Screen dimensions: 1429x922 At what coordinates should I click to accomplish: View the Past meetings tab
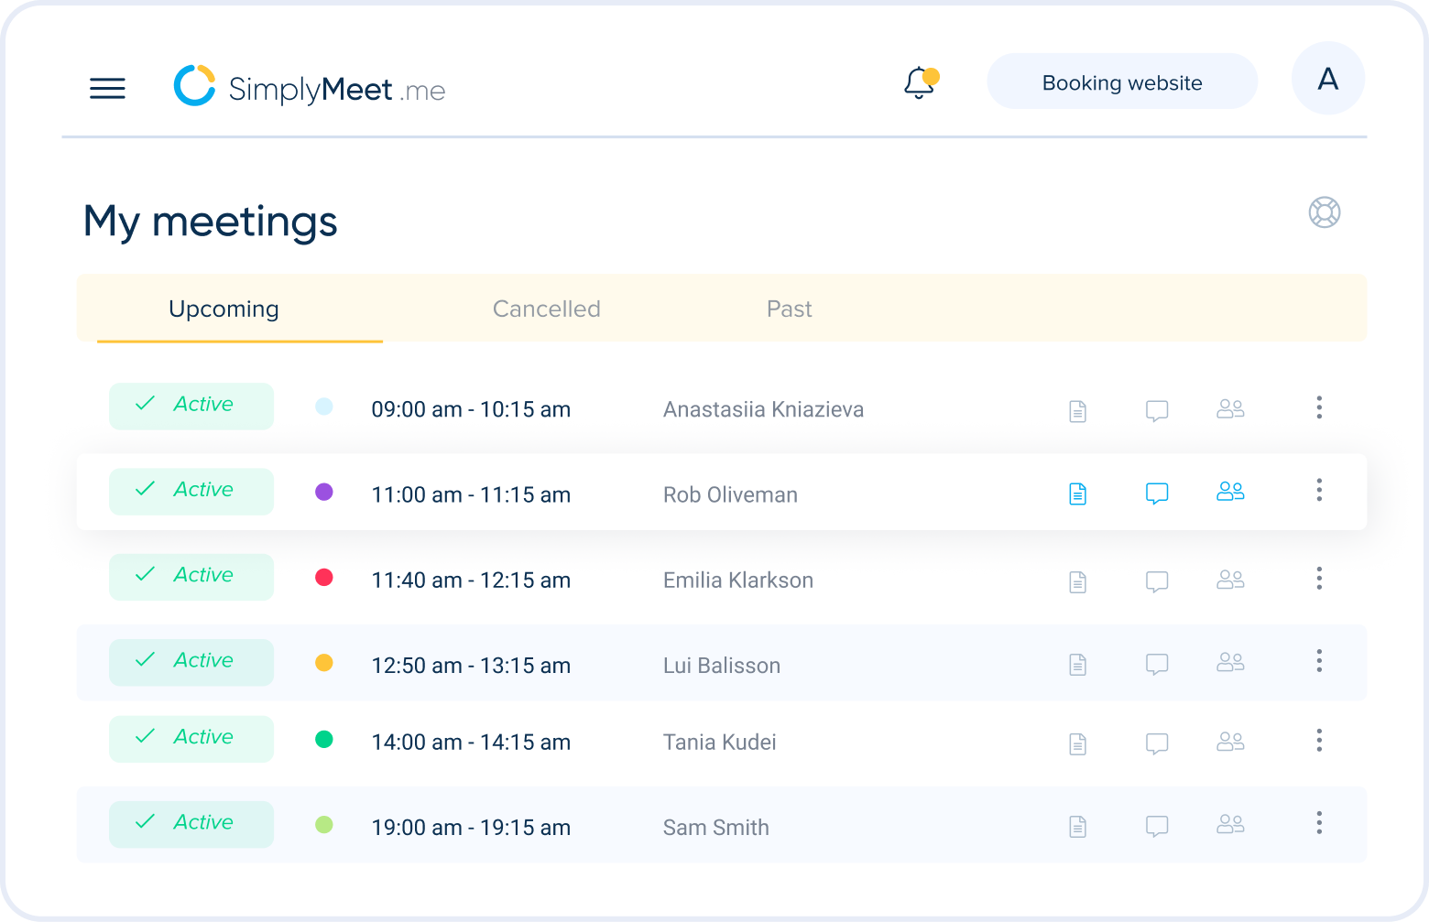(x=789, y=309)
